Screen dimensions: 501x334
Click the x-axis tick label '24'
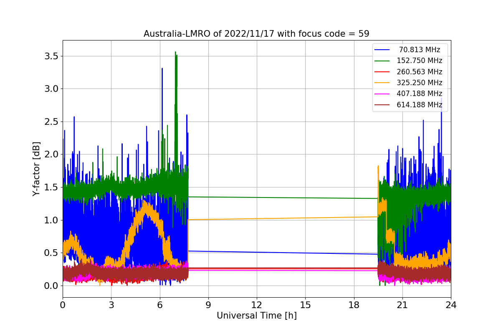pyautogui.click(x=451, y=305)
